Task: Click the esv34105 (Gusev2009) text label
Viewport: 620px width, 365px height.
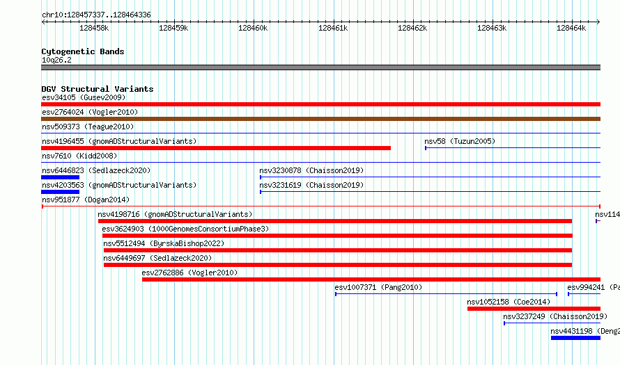Action: 84,97
